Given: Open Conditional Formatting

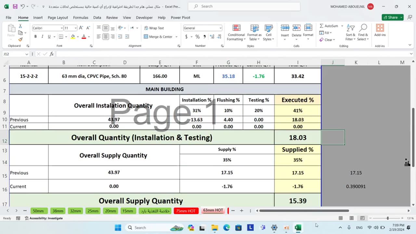Looking at the screenshot, I should (236, 32).
